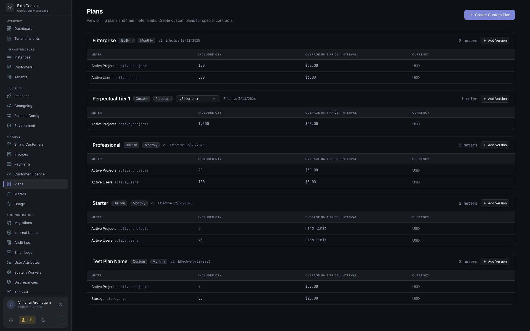Click $20.00 Storage overage price

point(312,298)
